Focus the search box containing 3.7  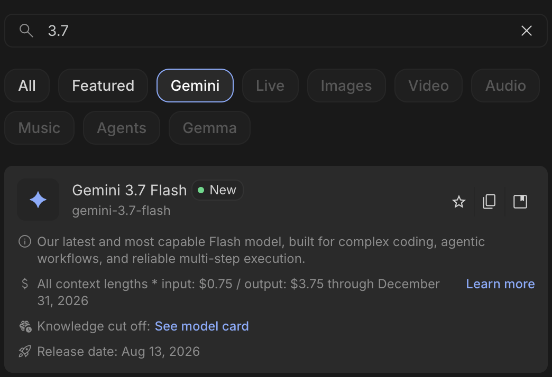pyautogui.click(x=275, y=31)
